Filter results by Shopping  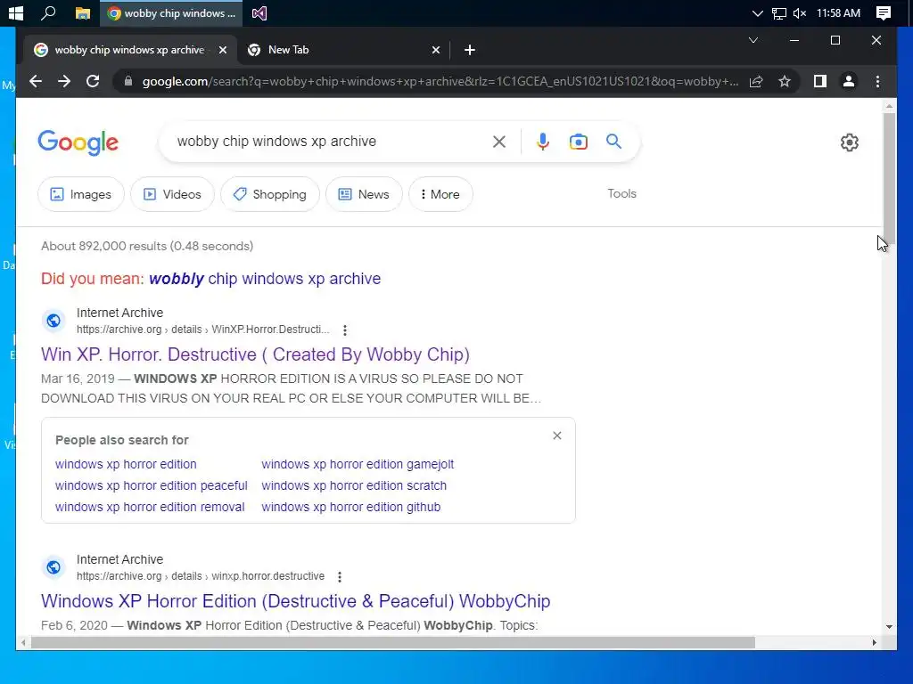pos(270,194)
